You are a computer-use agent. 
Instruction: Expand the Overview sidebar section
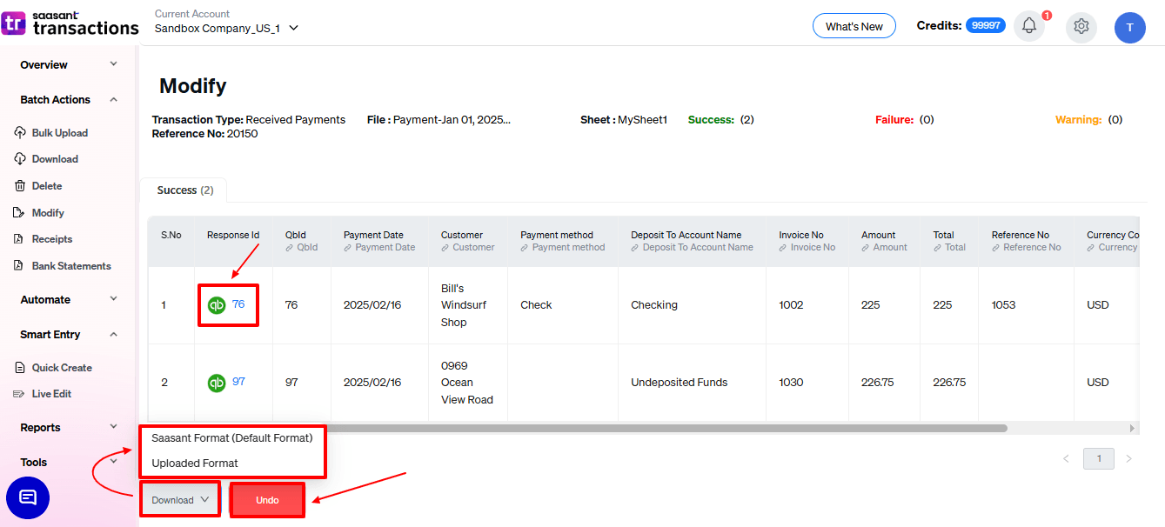click(113, 64)
